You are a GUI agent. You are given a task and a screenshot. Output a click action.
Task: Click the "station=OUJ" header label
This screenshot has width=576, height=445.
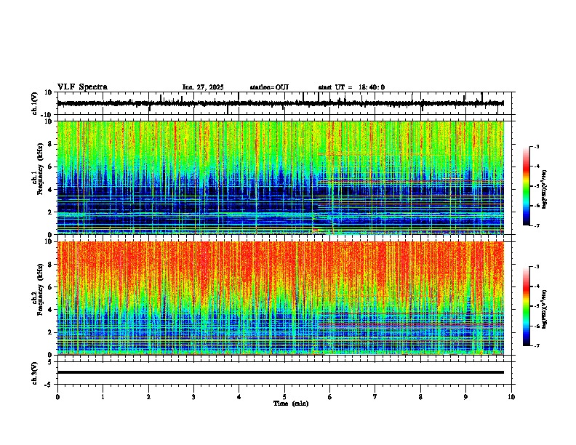click(269, 87)
